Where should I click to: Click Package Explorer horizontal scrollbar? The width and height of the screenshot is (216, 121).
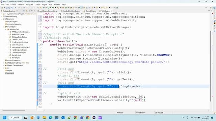14,110
